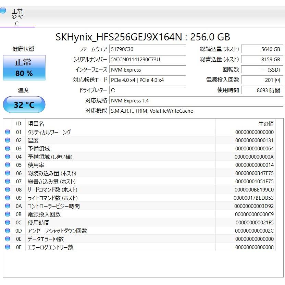The height and width of the screenshot is (285, 285).
Task: Click the power on count value 201 回
Action: tap(262, 80)
